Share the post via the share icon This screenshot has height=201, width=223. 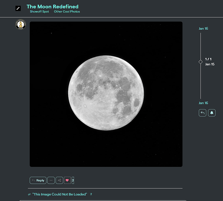click(59, 180)
